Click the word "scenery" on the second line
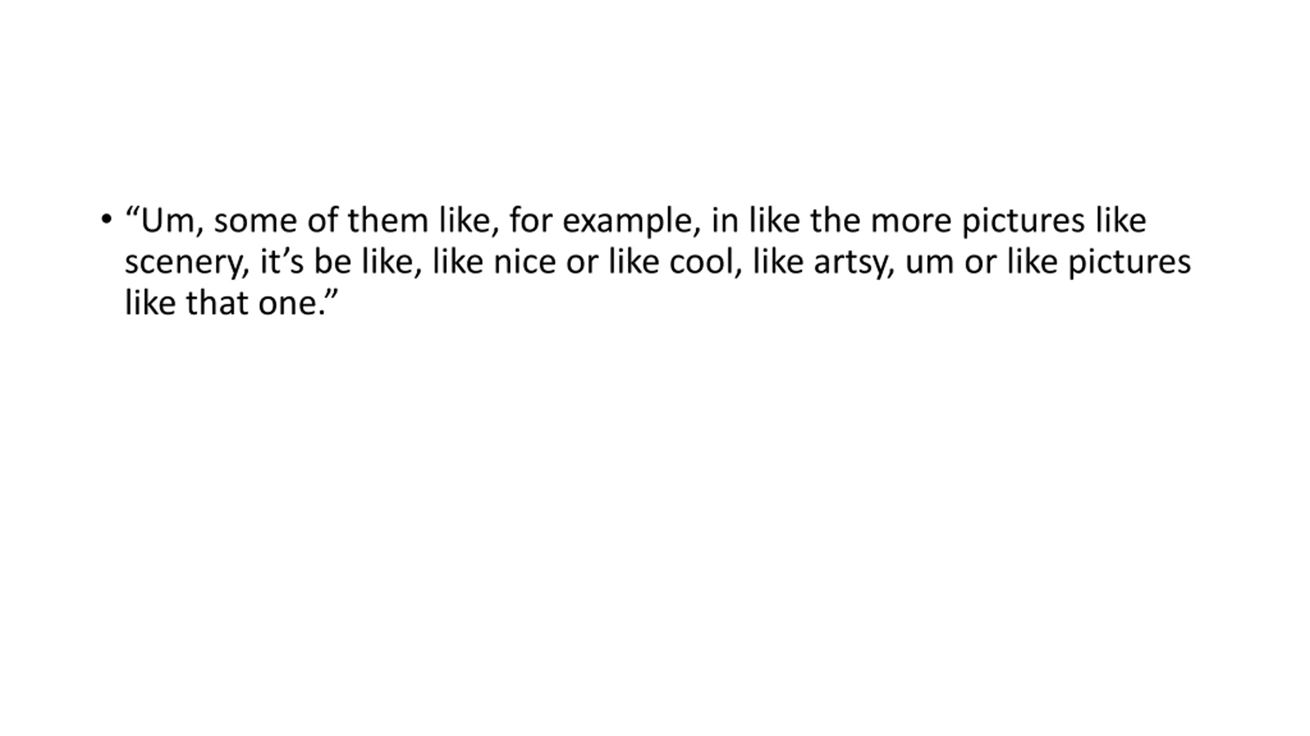 click(186, 262)
